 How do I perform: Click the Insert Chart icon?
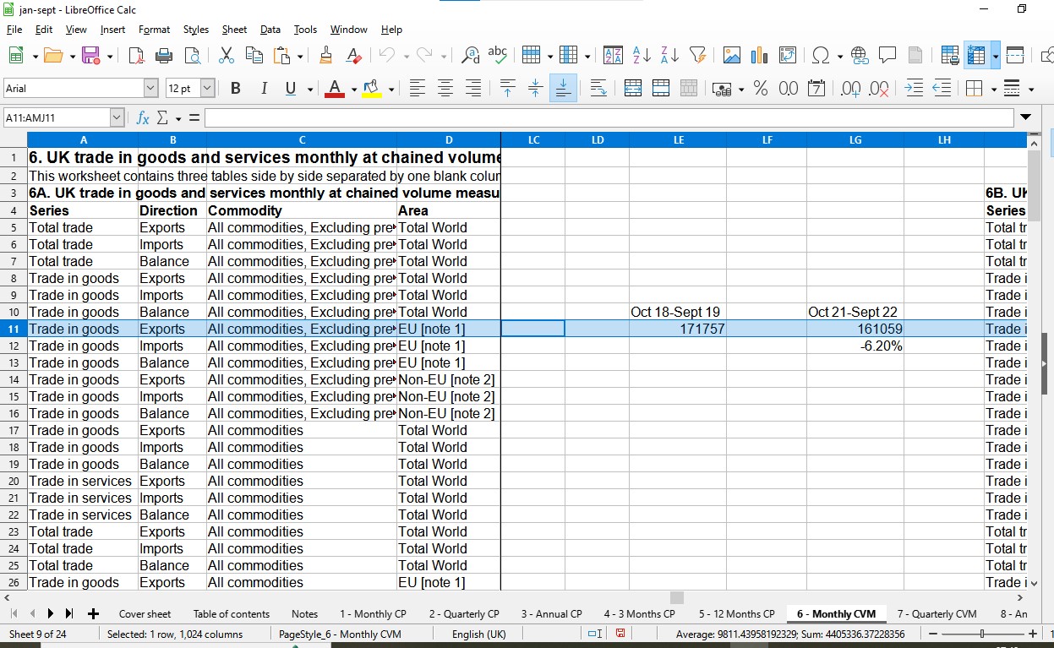[760, 56]
